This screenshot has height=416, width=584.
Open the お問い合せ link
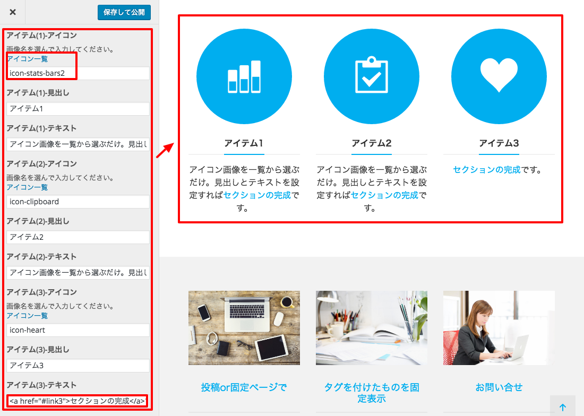(499, 387)
